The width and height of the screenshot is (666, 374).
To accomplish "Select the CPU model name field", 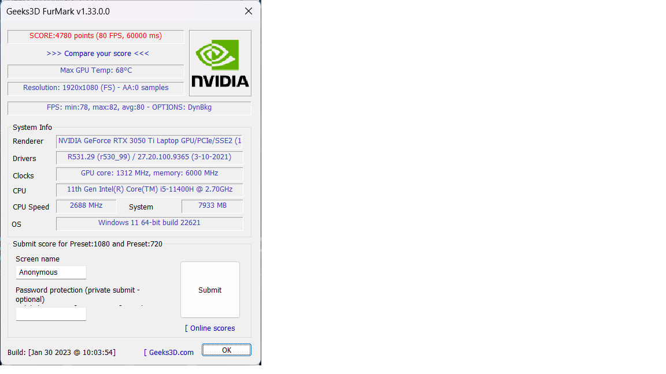I will click(149, 189).
